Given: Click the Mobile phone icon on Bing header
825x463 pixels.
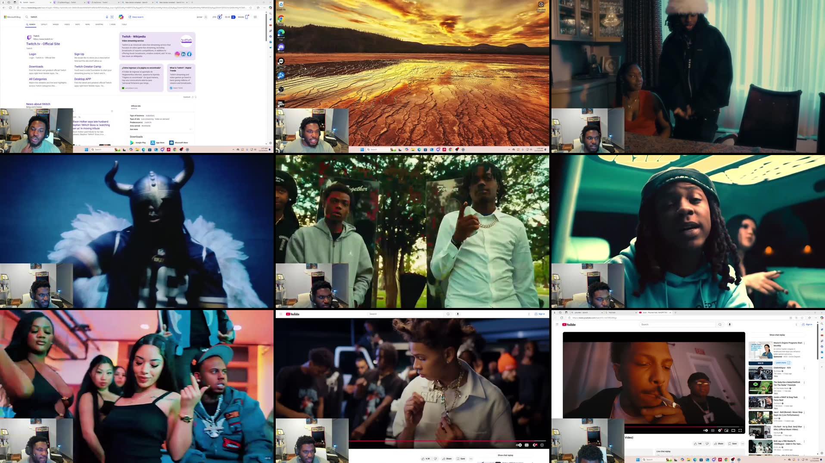Looking at the screenshot, I should tap(247, 17).
